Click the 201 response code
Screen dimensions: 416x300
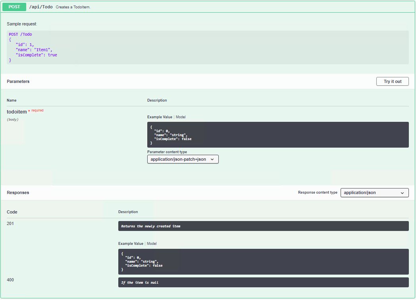(x=10, y=223)
